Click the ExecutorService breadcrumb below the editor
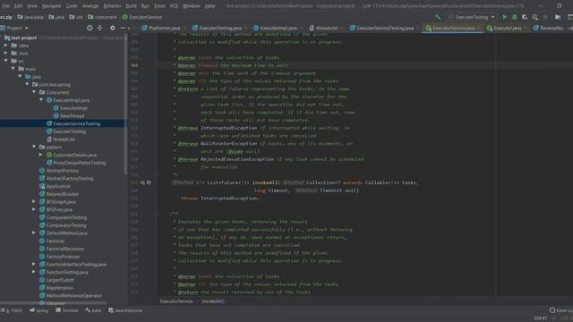 coord(176,301)
